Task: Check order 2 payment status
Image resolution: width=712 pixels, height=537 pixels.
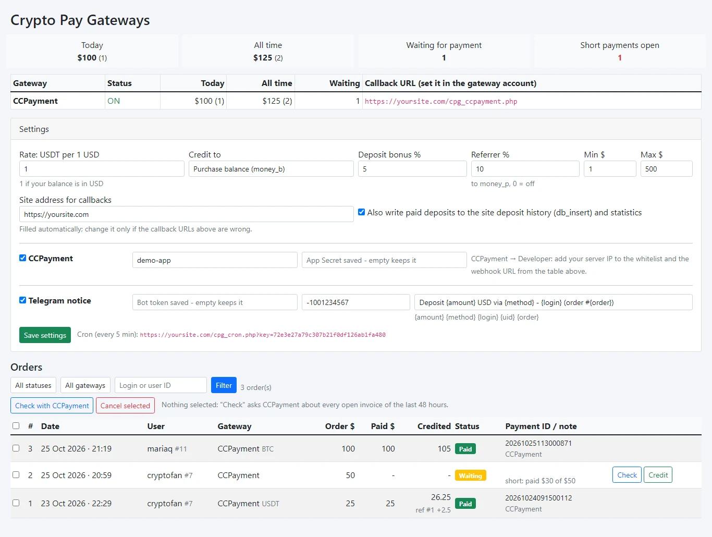Action: point(627,475)
